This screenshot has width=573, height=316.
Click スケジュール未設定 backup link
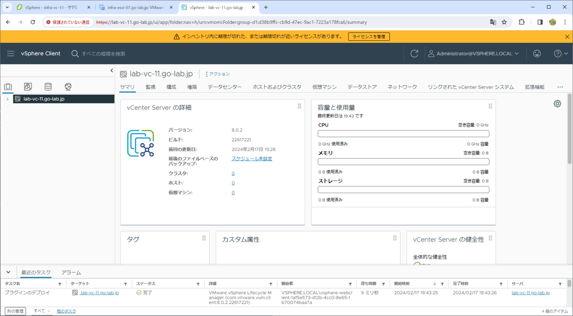click(252, 159)
